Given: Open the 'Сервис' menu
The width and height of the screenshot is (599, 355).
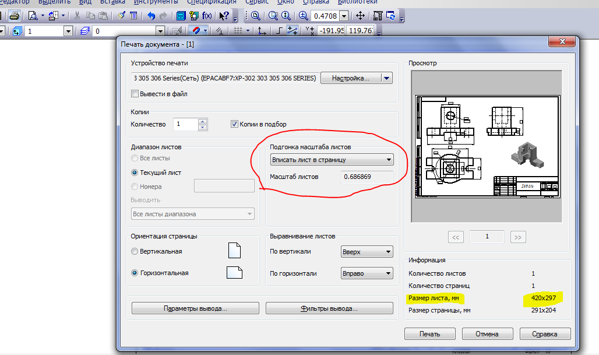Looking at the screenshot, I should click(257, 2).
